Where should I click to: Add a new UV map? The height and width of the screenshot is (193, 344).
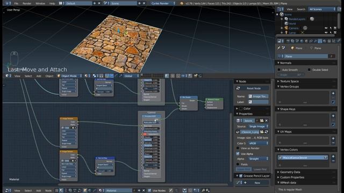333,138
